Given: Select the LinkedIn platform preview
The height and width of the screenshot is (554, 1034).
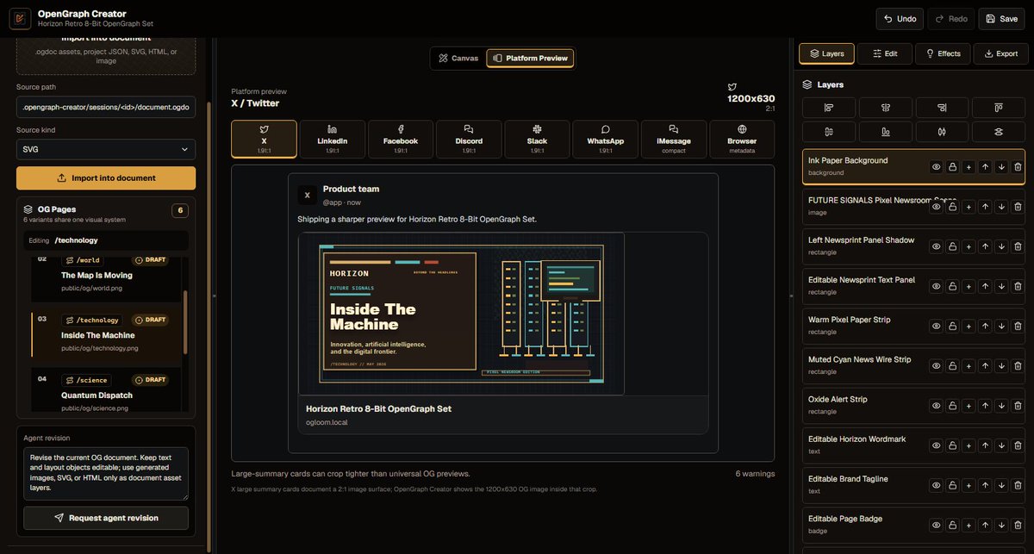Looking at the screenshot, I should 333,140.
